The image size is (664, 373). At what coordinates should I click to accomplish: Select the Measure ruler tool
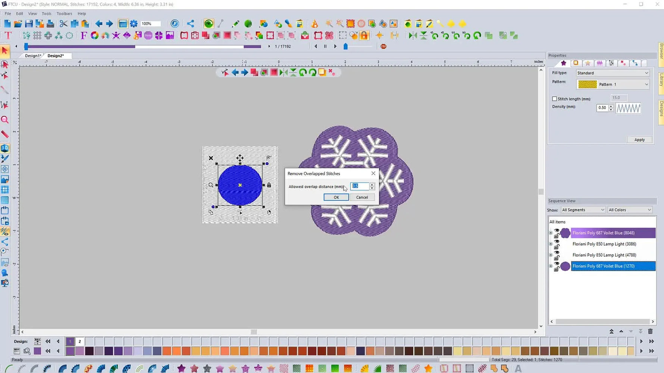(x=5, y=134)
